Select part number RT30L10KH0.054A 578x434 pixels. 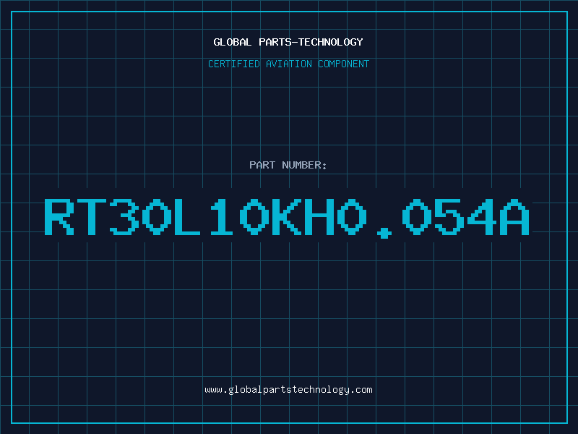click(x=287, y=218)
